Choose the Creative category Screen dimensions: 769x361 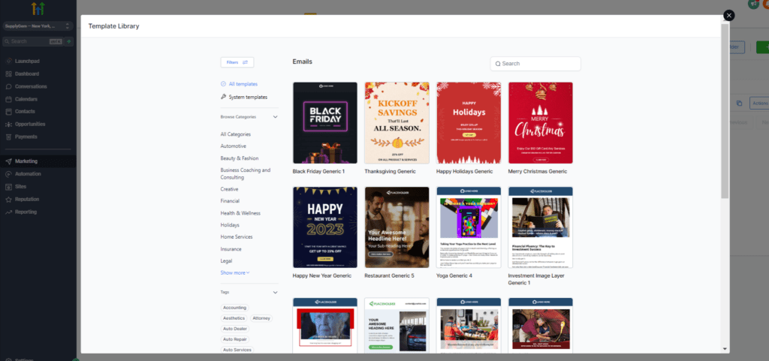[x=230, y=189]
